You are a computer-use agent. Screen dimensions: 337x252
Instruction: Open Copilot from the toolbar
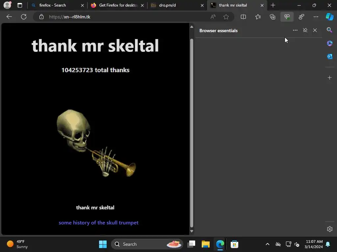[330, 17]
